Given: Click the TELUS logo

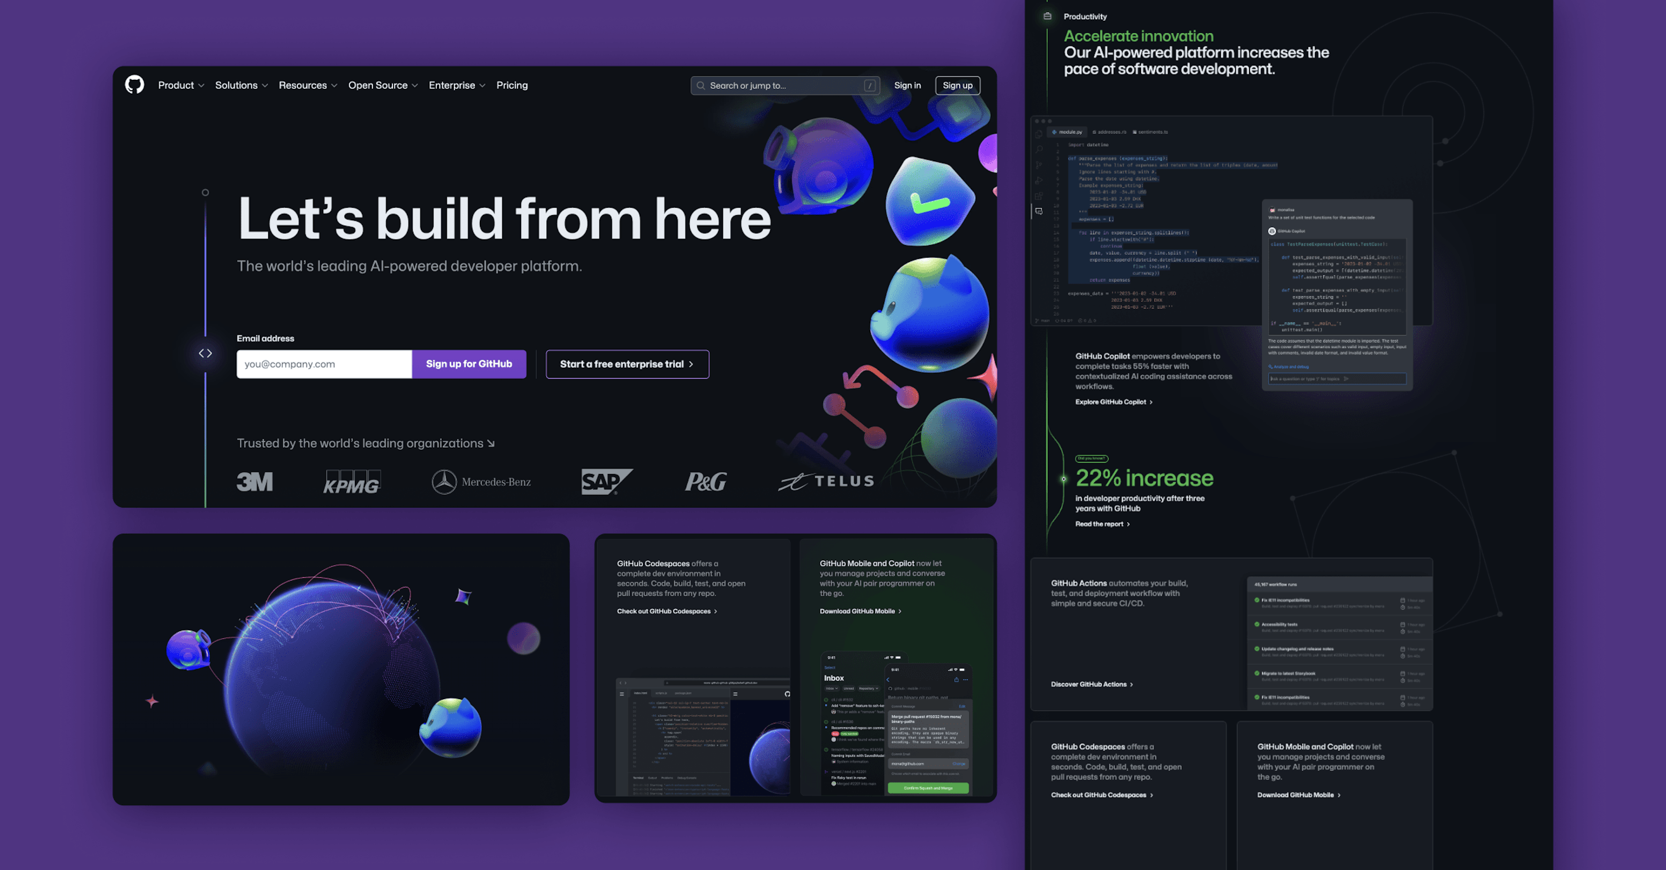Looking at the screenshot, I should click(826, 481).
